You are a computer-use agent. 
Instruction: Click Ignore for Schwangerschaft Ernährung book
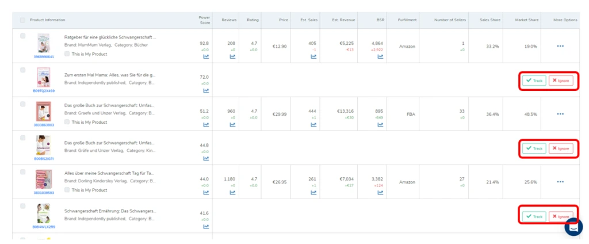click(561, 216)
